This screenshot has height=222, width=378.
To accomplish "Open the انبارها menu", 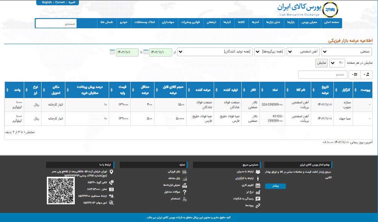I will 227,22.
